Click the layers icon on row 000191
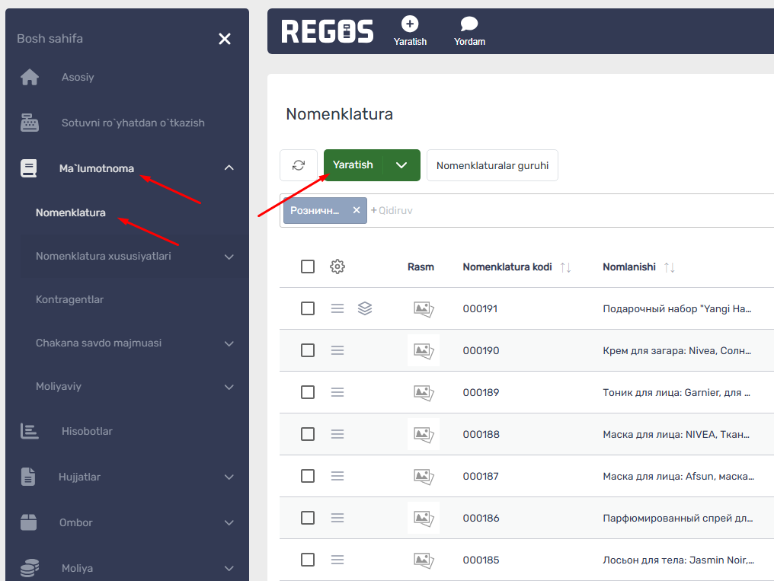Screen dimensions: 774x581 click(365, 308)
